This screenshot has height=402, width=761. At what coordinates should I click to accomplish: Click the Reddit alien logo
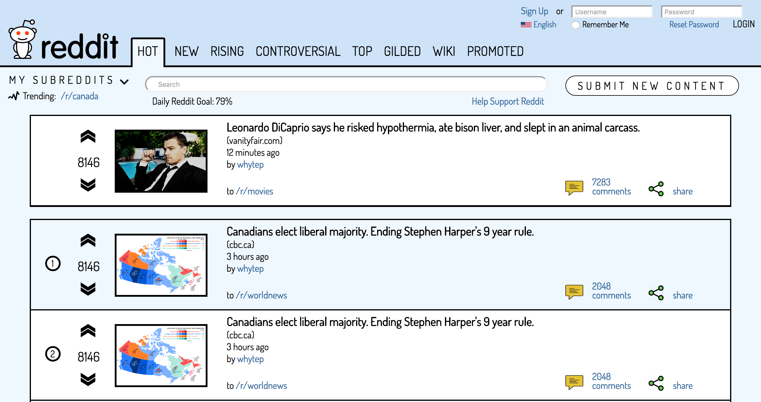click(x=23, y=39)
